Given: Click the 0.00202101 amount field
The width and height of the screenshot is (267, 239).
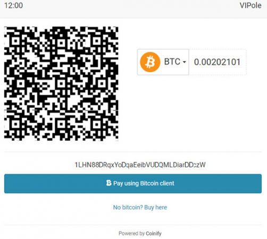Looking at the screenshot, I should point(218,62).
